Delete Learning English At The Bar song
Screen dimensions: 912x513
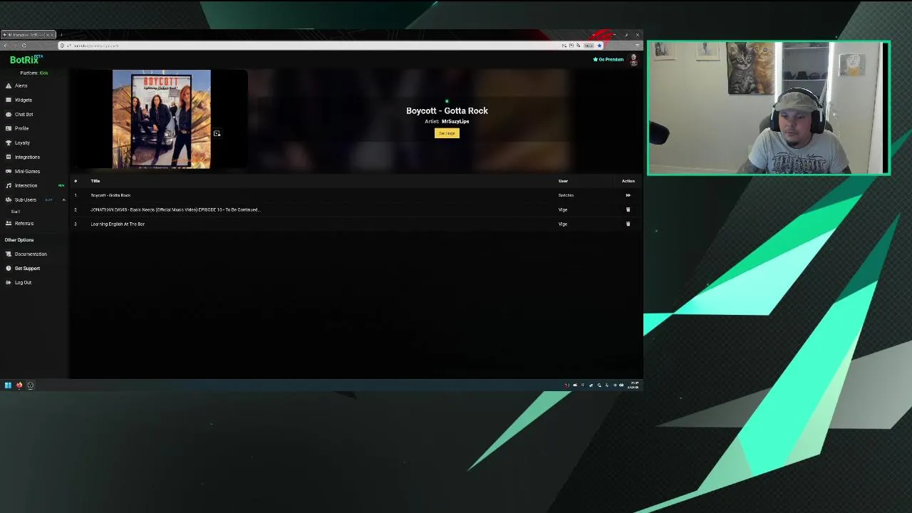pos(628,224)
